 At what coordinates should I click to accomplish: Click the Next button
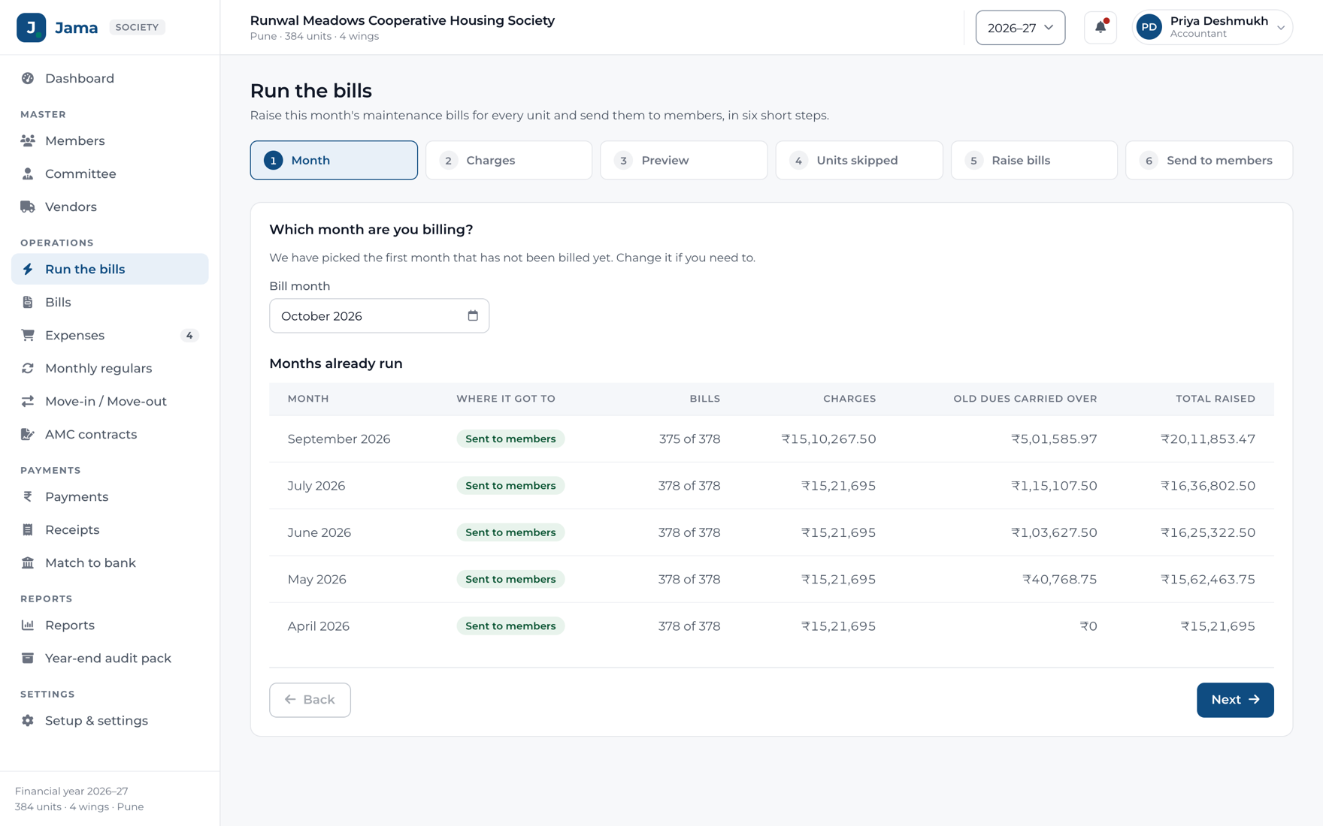tap(1235, 700)
